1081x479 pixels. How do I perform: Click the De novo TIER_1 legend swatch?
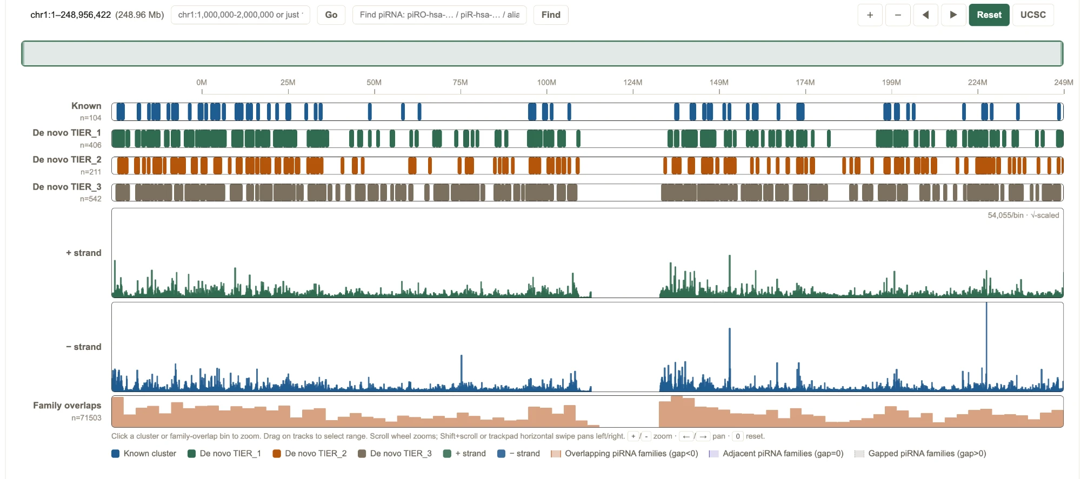click(x=191, y=454)
